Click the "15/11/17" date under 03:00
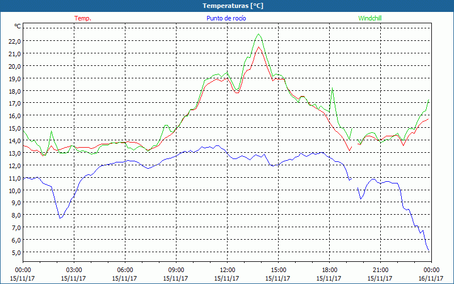The image size is (454, 284). [74, 278]
